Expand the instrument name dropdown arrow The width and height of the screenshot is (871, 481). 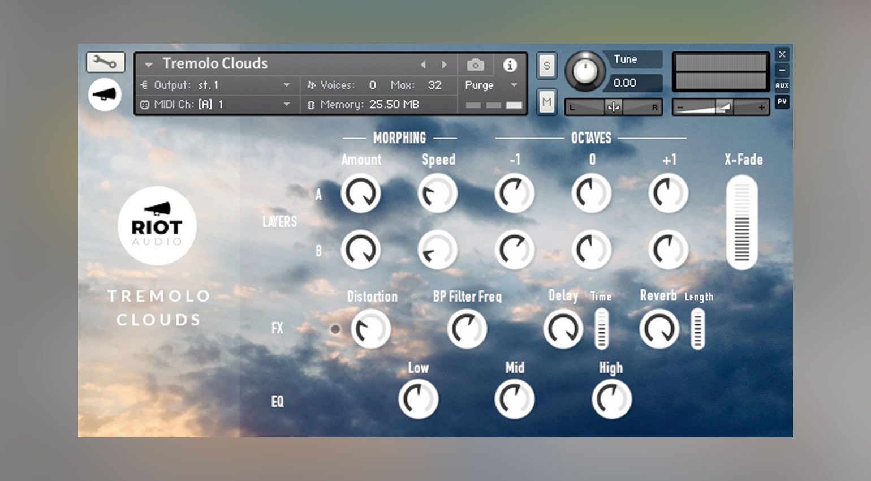click(x=148, y=65)
